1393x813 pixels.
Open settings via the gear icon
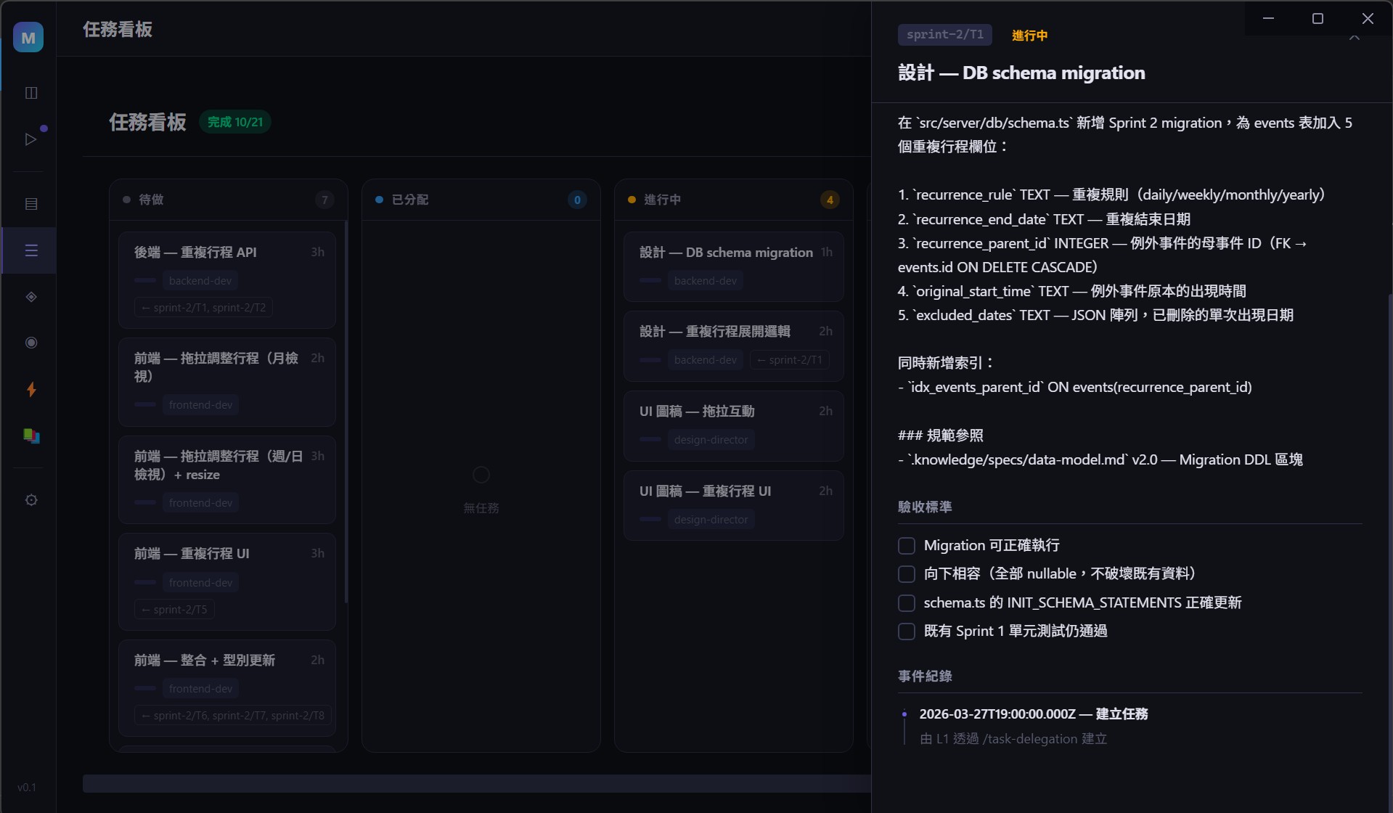pyautogui.click(x=30, y=500)
